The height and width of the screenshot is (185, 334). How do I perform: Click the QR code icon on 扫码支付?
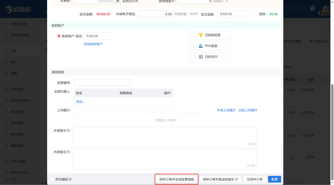pos(201,57)
